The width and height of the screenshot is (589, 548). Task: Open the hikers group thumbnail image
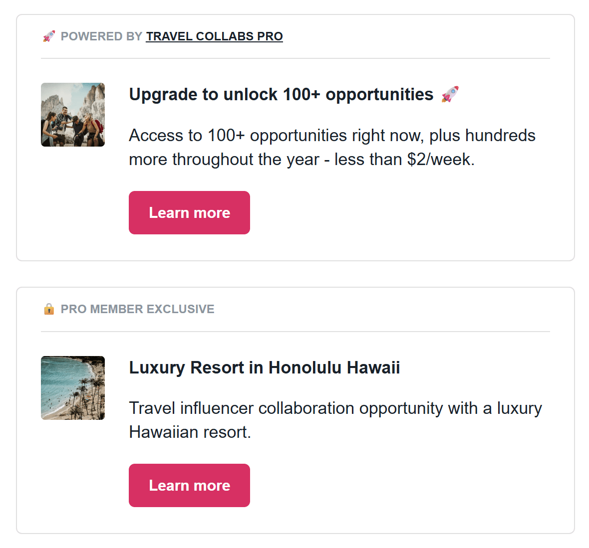73,115
